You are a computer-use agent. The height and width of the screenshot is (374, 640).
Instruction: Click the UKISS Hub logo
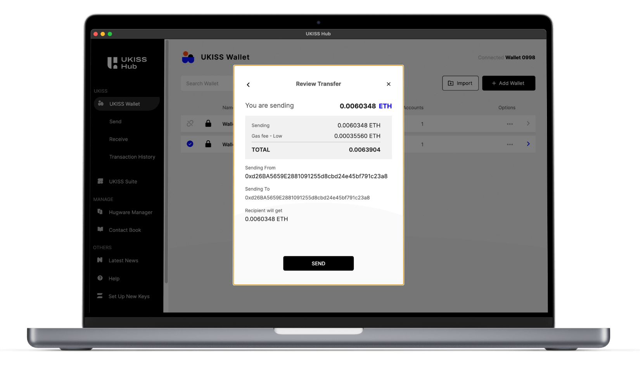pyautogui.click(x=127, y=63)
